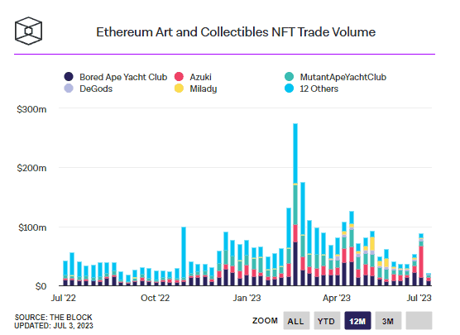Click the chart title text
Image resolution: width=460 pixels, height=335 pixels.
coord(236,32)
